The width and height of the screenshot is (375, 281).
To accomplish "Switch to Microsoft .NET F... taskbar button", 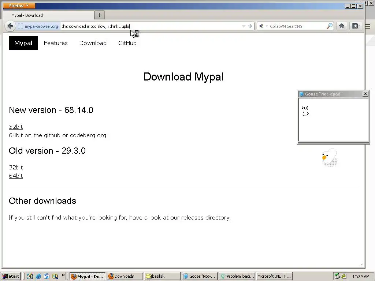I will (x=274, y=276).
